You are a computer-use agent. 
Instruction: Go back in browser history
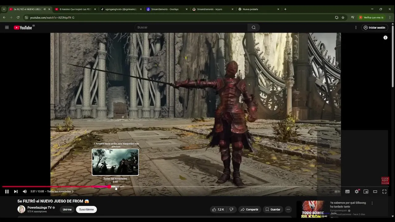4,18
